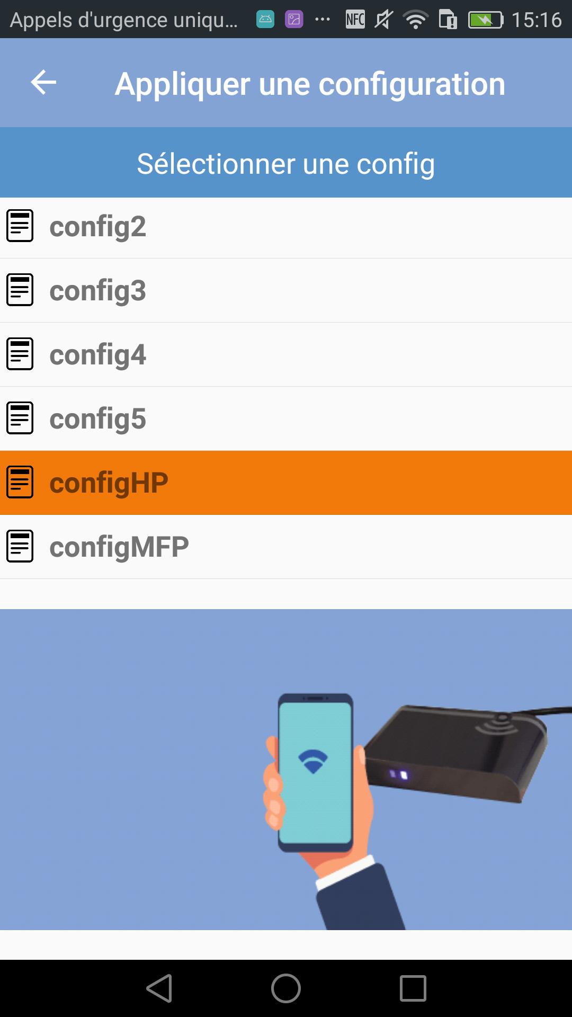Click the document icon beside config4

[20, 354]
